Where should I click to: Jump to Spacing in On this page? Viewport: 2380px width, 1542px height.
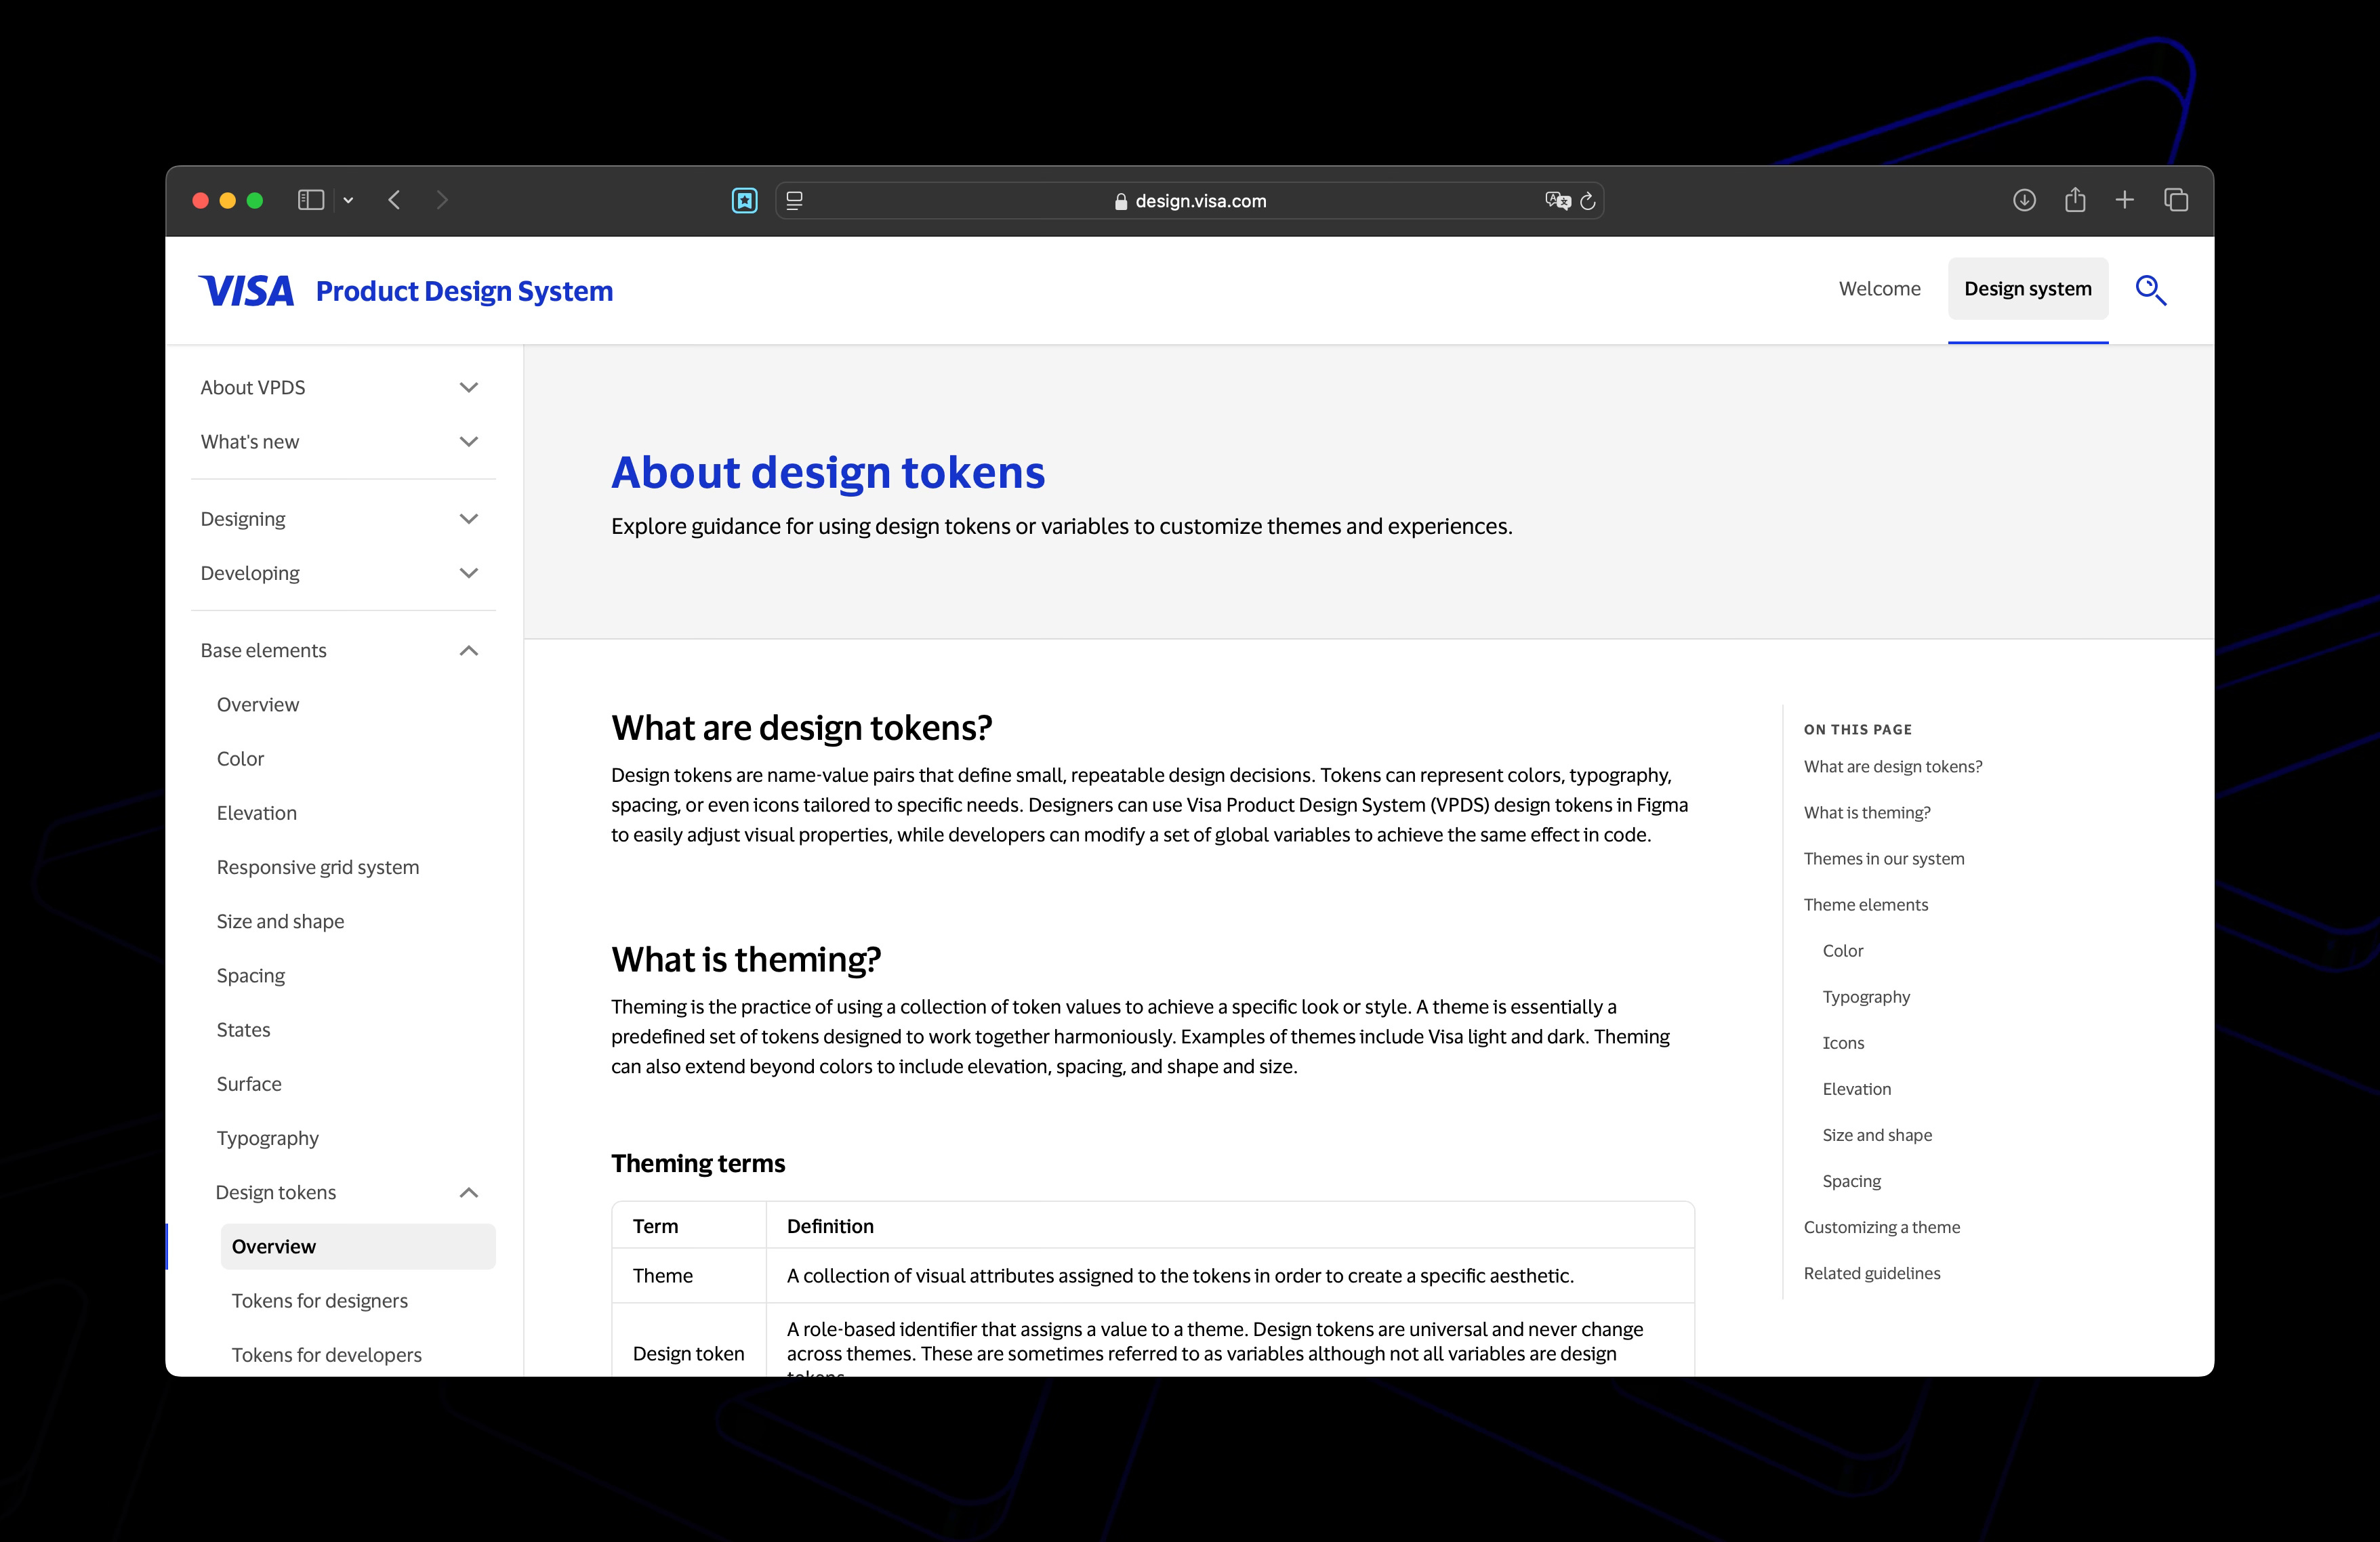(x=1851, y=1181)
